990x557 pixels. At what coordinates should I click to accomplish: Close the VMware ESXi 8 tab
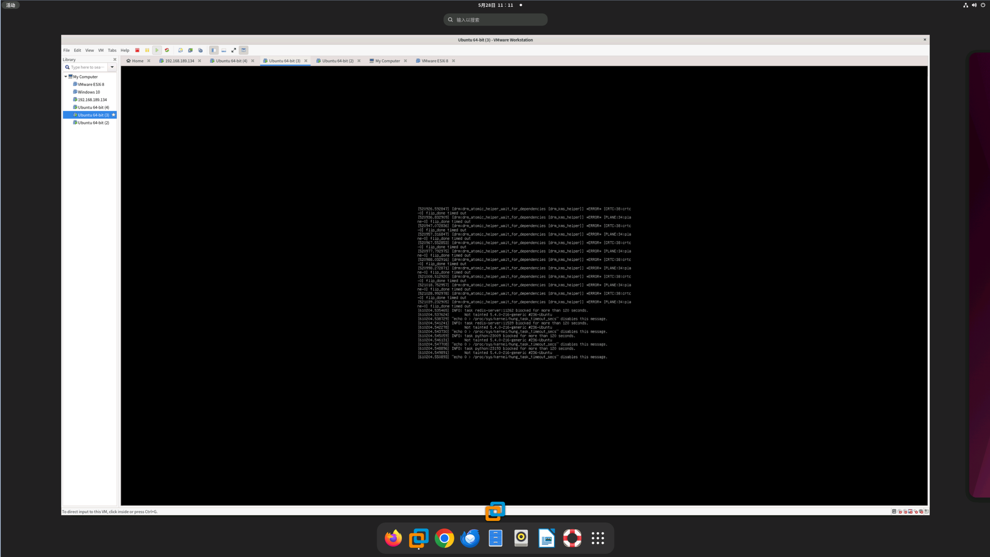pos(453,61)
